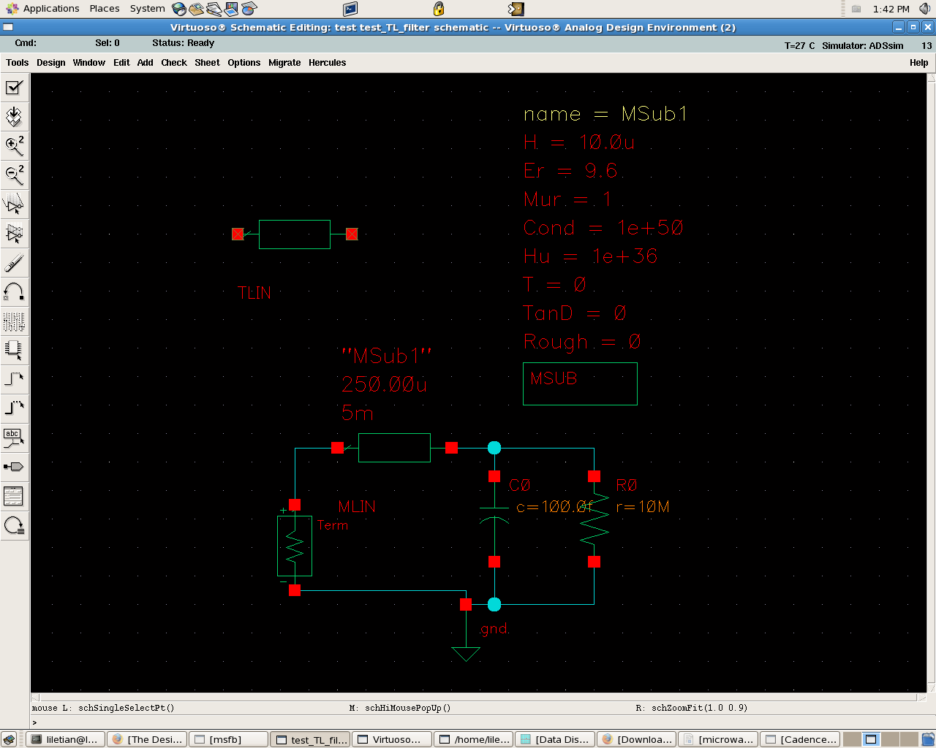This screenshot has height=748, width=936.
Task: Zoom out by 2 using magnifier icon
Action: pos(14,175)
